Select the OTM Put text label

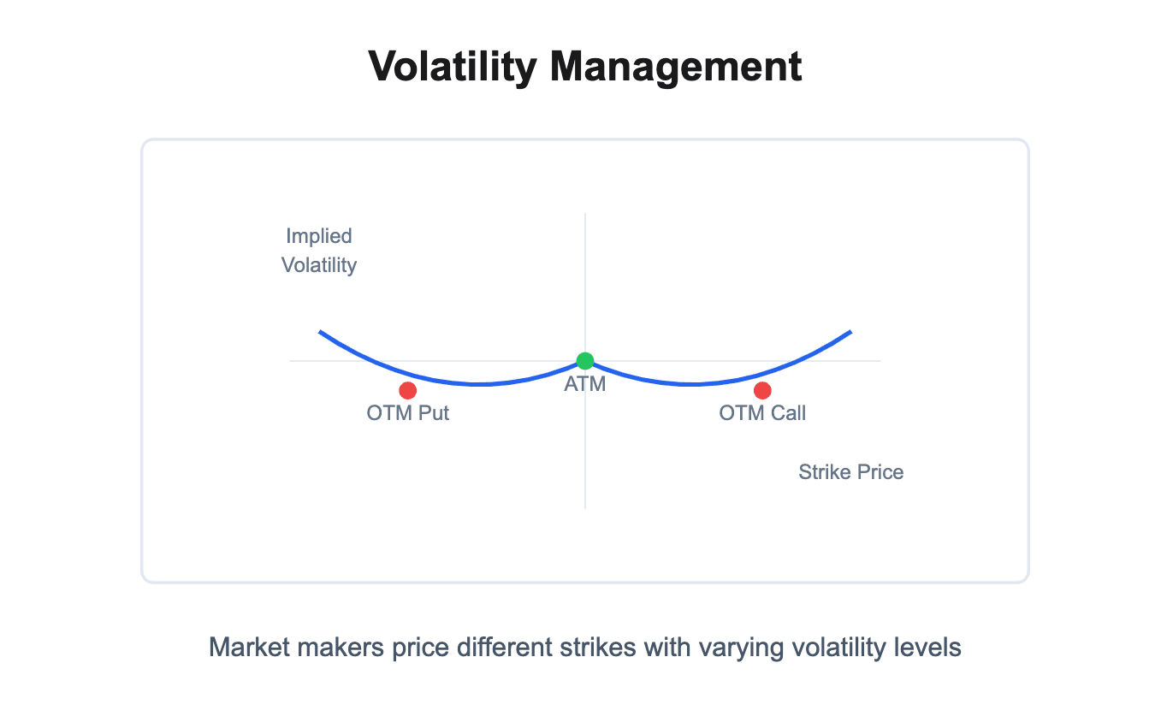click(408, 413)
